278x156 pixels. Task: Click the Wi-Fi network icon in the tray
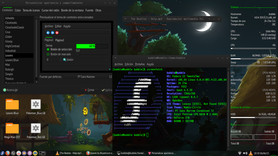pyautogui.click(x=239, y=153)
